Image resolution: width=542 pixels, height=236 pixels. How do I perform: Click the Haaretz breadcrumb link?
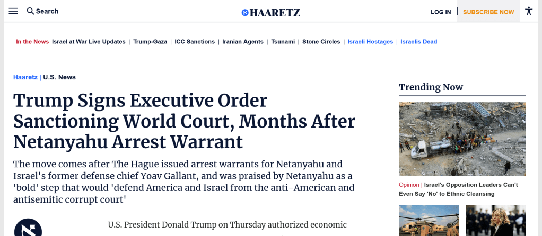click(x=25, y=77)
